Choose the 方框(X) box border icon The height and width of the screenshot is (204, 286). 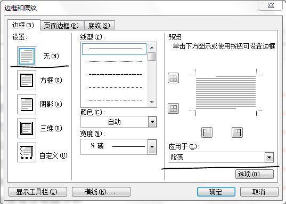27,80
